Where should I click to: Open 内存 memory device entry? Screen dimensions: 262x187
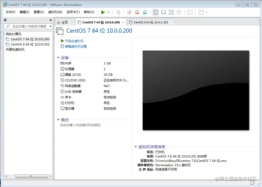(66, 63)
